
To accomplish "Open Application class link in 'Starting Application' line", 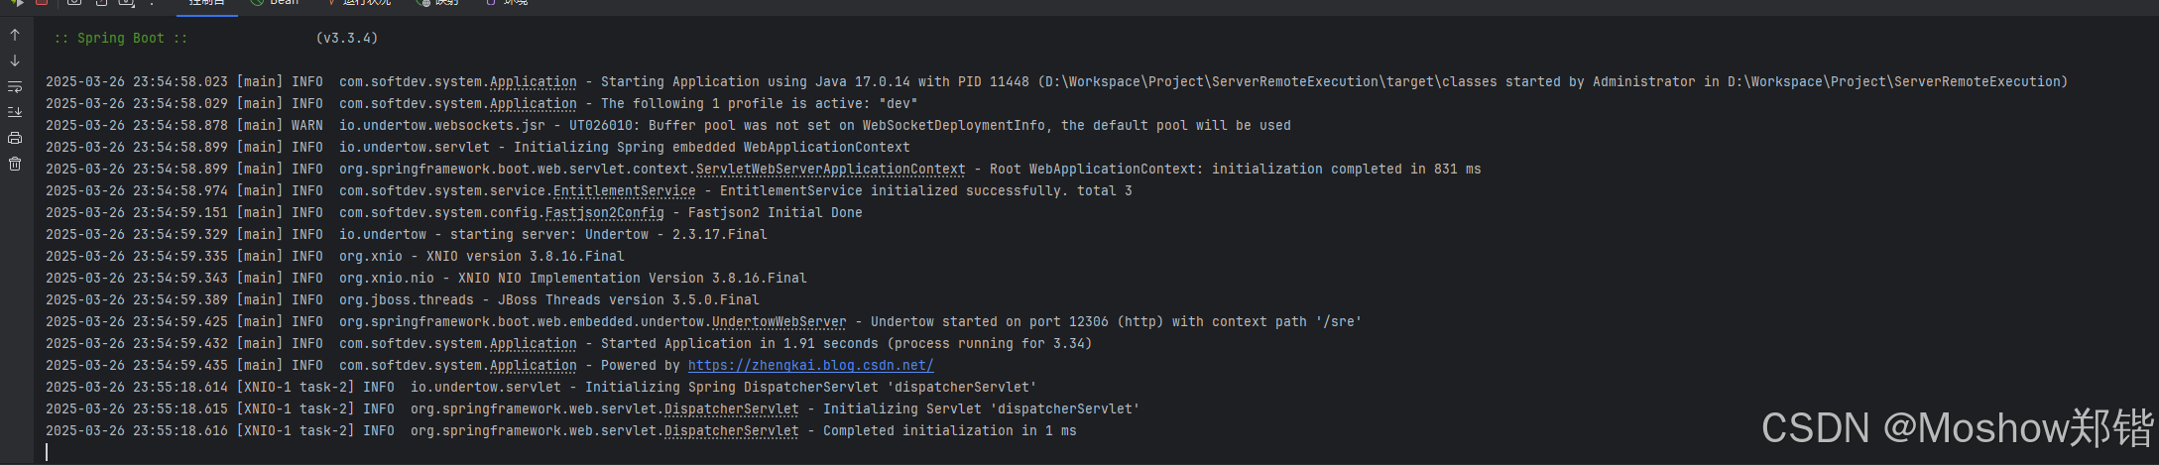I will point(534,82).
